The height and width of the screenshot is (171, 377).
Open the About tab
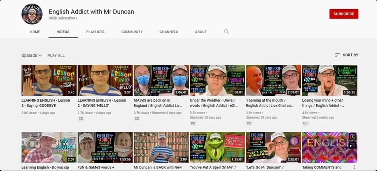click(201, 32)
